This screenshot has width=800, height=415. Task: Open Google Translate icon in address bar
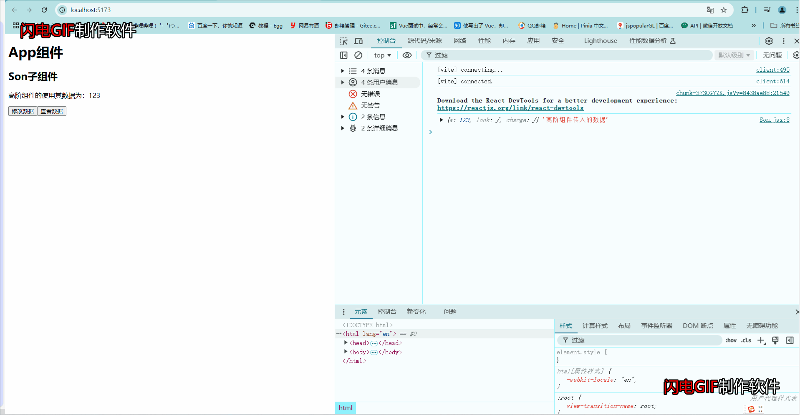pos(710,10)
